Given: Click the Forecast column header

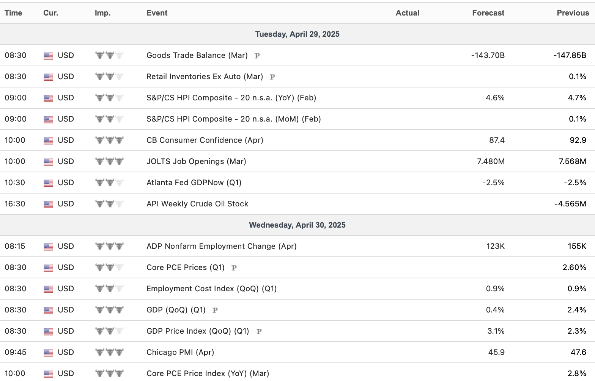Looking at the screenshot, I should [x=488, y=13].
